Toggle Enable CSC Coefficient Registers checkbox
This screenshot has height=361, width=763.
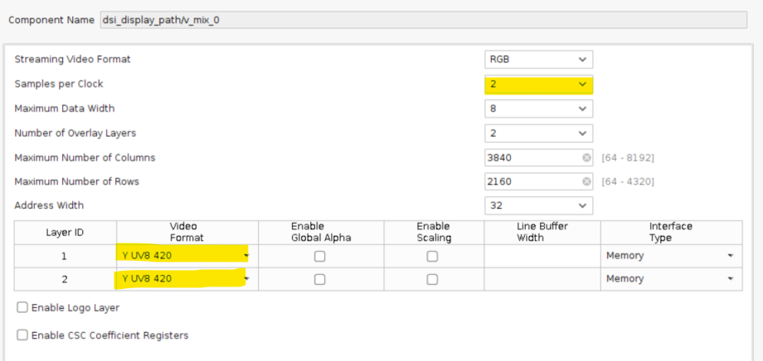(x=22, y=335)
